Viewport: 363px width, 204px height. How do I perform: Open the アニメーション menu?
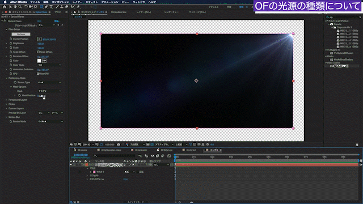point(109,2)
